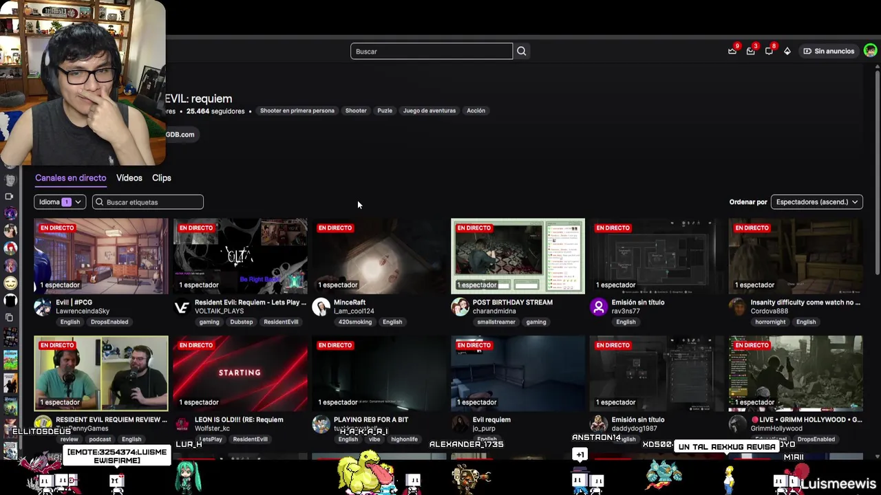Switch to the 'Clips' tab
Image resolution: width=881 pixels, height=495 pixels.
(x=162, y=178)
